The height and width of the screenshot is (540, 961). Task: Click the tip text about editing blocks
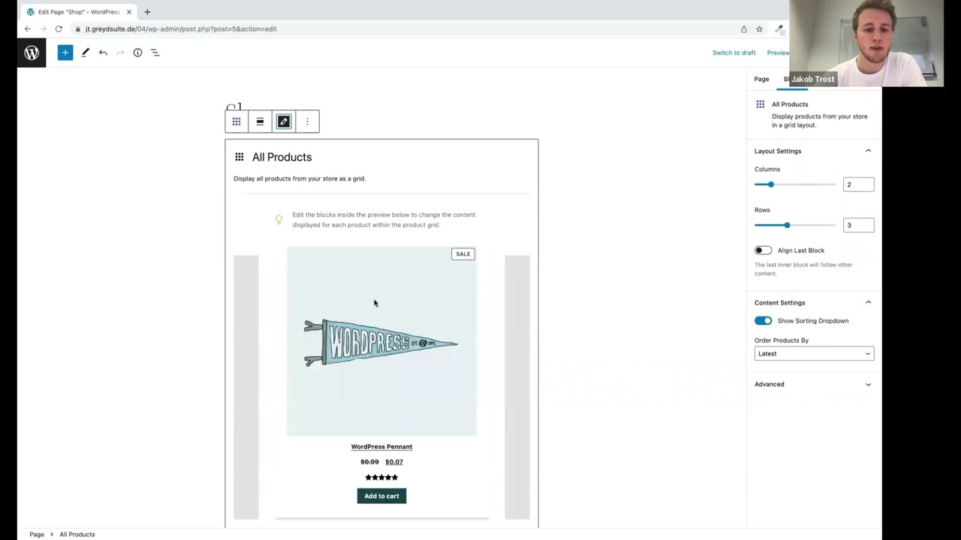click(x=384, y=220)
